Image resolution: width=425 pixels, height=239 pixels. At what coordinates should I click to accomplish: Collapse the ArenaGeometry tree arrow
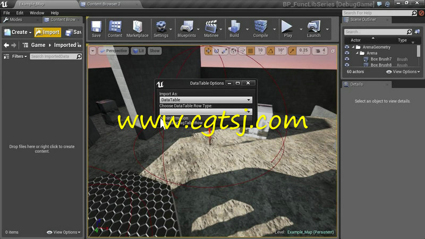pos(353,47)
